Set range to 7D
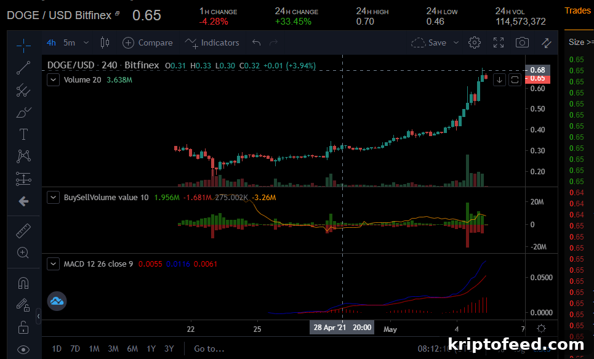Image resolution: width=594 pixels, height=359 pixels. 75,349
